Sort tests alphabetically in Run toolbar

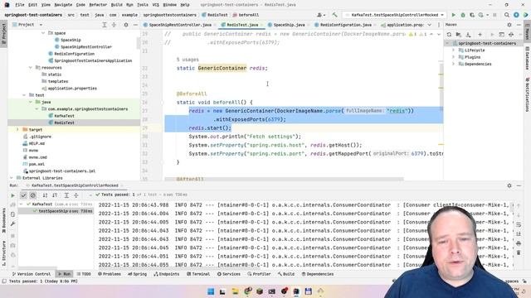[x=45, y=195]
